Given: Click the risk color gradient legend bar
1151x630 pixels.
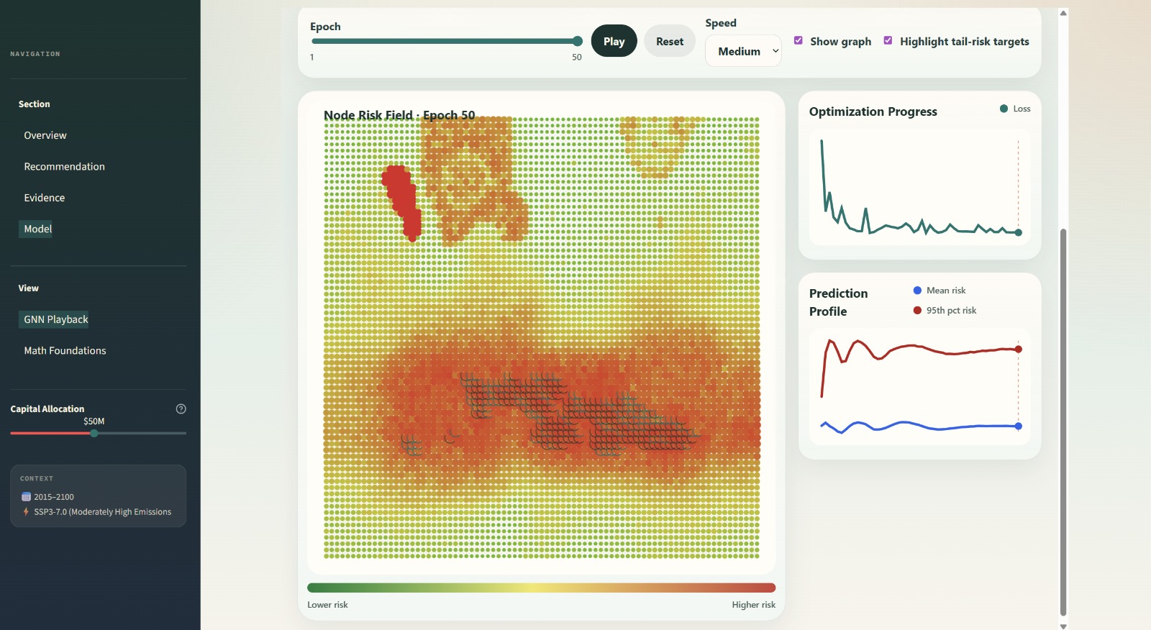Looking at the screenshot, I should pyautogui.click(x=541, y=588).
